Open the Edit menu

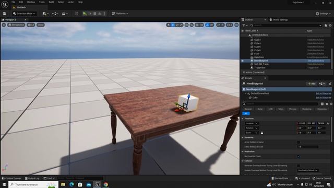pyautogui.click(x=21, y=2)
